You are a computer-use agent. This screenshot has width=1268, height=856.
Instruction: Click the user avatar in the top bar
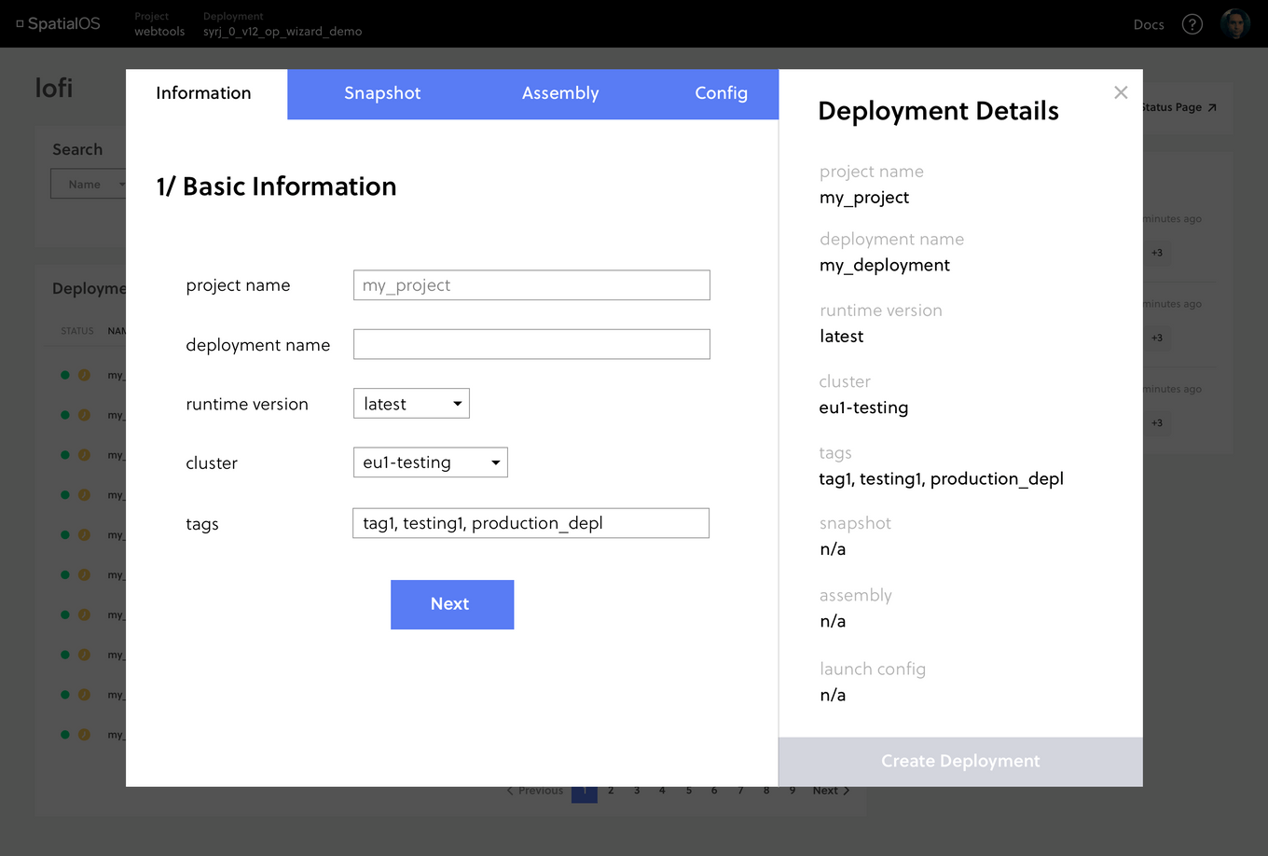pyautogui.click(x=1234, y=23)
